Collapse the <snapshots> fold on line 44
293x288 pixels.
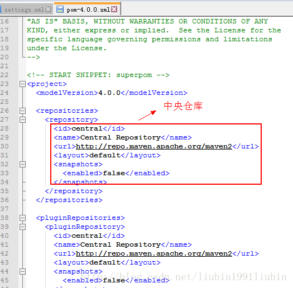tap(22, 271)
